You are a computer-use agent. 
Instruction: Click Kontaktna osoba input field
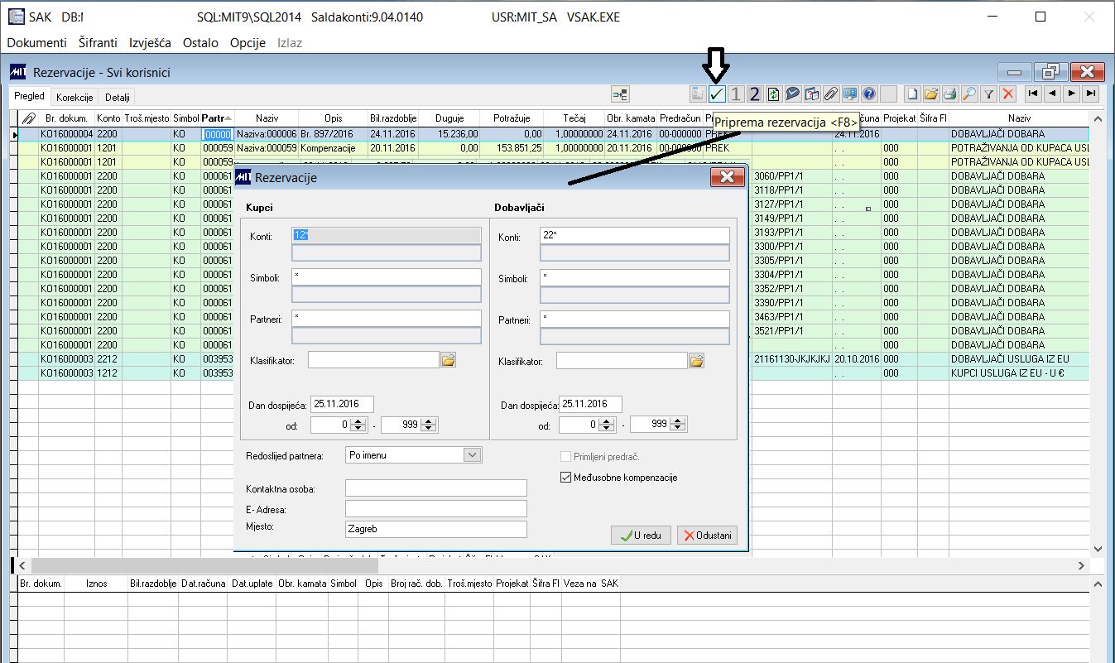point(436,488)
